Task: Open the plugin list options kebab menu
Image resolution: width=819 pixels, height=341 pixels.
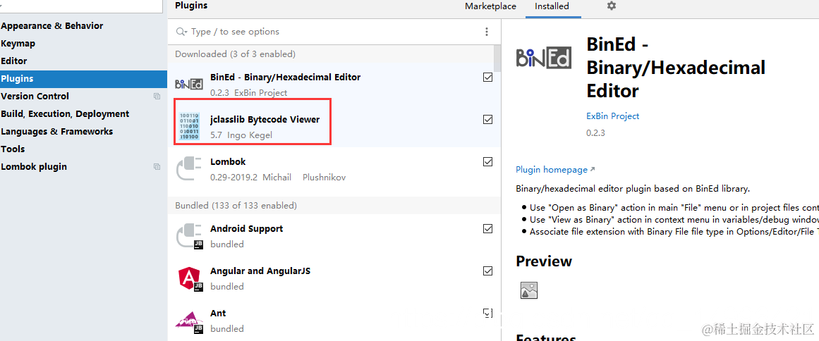Action: 487,32
